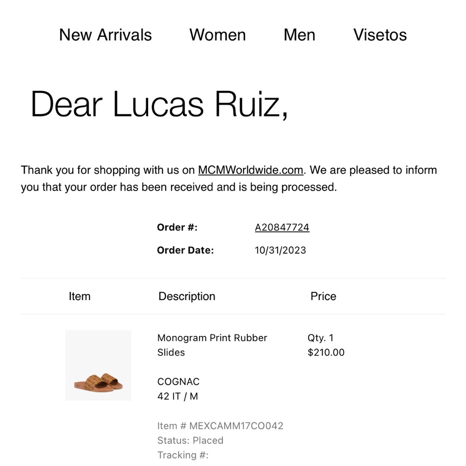Image resolution: width=466 pixels, height=466 pixels.
Task: Click the Tracking # label
Action: coord(183,455)
